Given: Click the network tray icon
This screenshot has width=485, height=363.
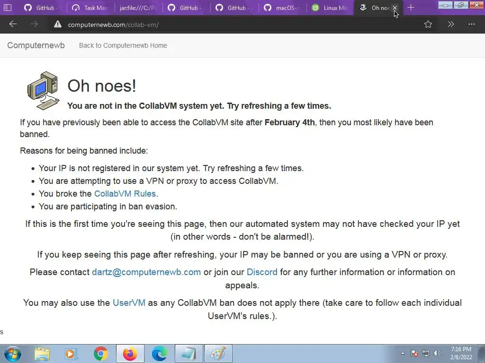Looking at the screenshot, I should point(426,354).
